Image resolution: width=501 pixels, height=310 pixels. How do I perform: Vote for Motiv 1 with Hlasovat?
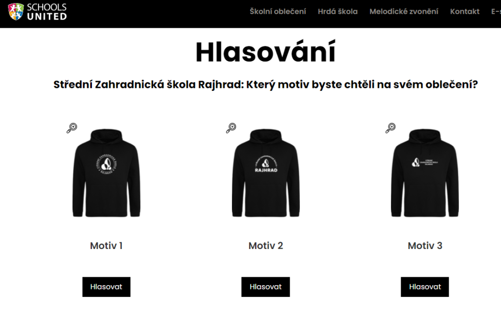[x=106, y=287]
